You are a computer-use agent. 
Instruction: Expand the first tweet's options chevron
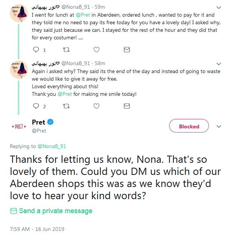click(x=219, y=8)
